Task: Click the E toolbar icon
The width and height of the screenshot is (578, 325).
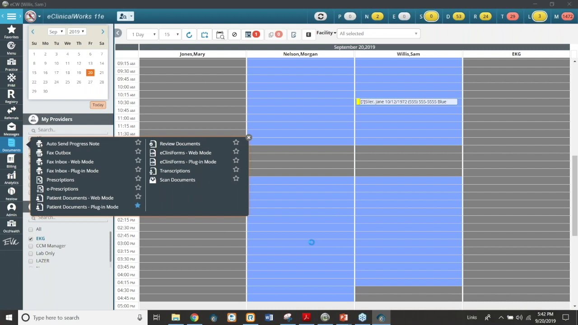Action: 308,35
